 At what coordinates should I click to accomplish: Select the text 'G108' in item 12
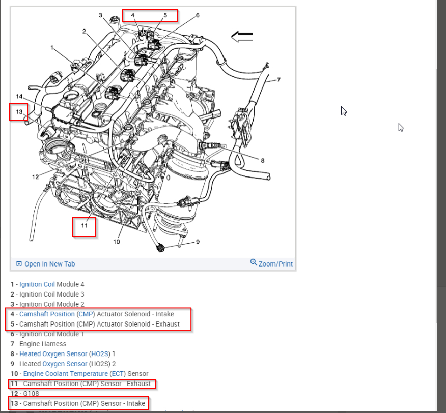coord(31,394)
